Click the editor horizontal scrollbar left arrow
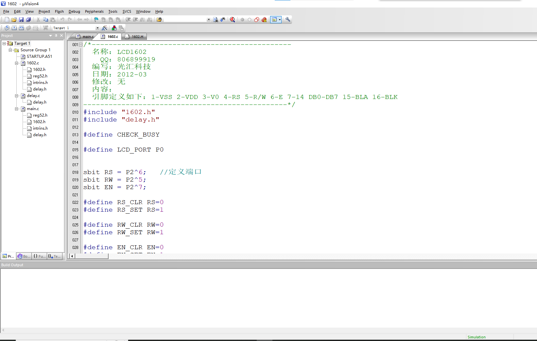The image size is (537, 341). pyautogui.click(x=72, y=256)
